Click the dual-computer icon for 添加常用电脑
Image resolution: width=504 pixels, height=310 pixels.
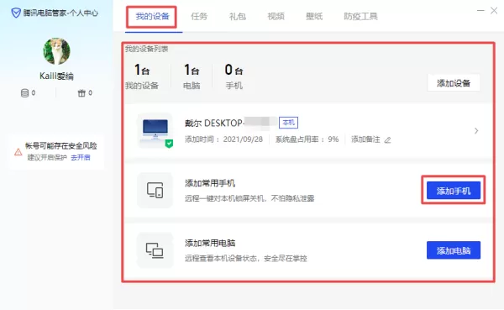[x=155, y=250]
